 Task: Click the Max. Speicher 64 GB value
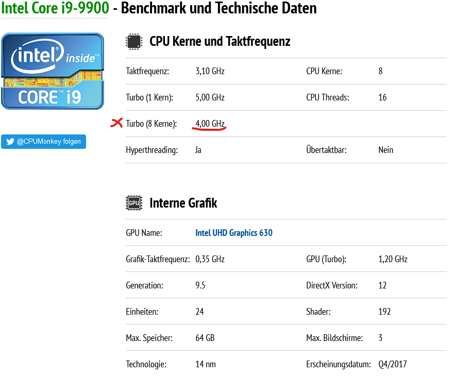pyautogui.click(x=205, y=338)
